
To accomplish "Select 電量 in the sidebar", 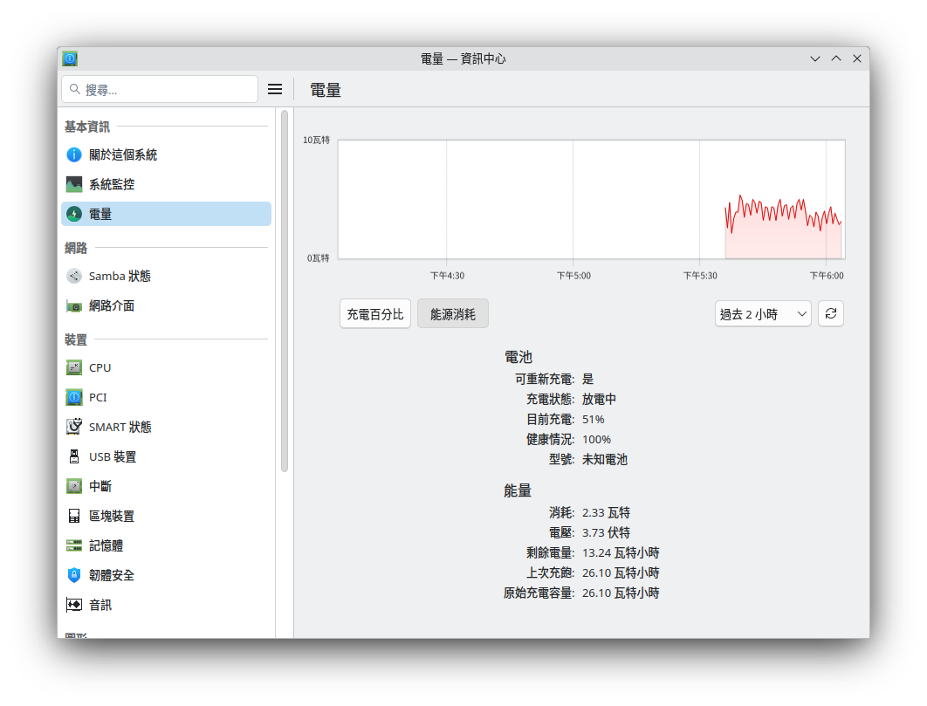I will tap(166, 214).
